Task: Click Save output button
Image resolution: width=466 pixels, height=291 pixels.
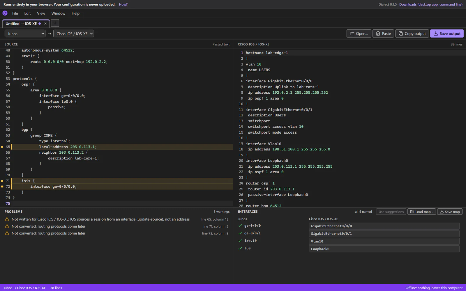Action: coord(447,33)
